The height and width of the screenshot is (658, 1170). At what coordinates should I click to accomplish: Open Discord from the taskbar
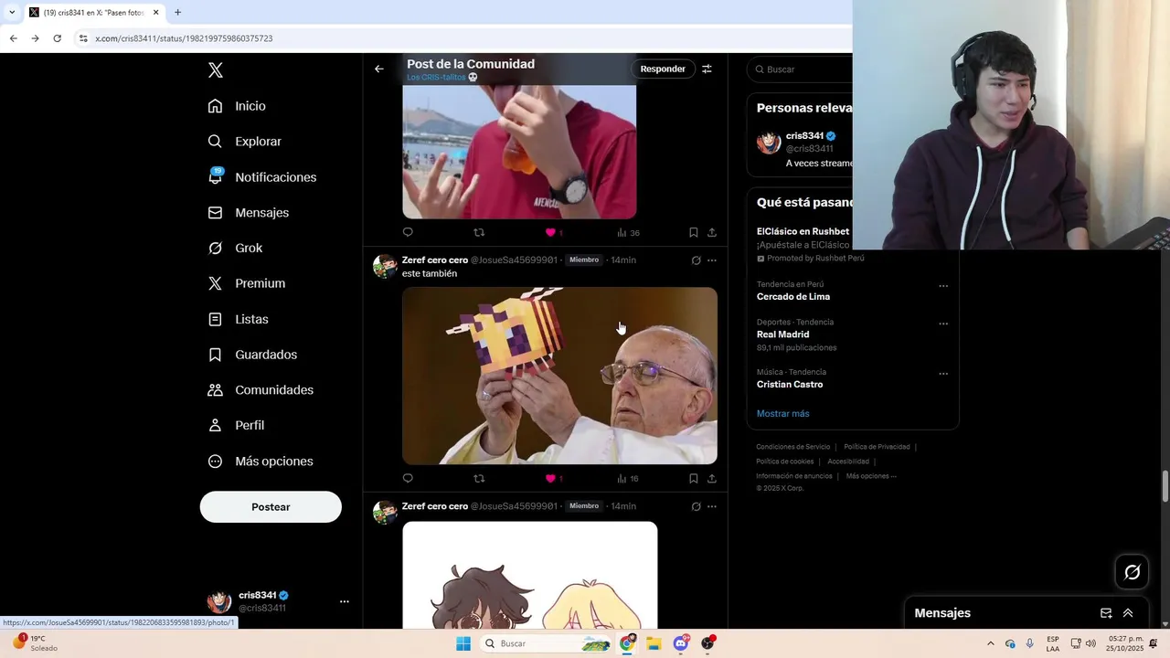681,643
